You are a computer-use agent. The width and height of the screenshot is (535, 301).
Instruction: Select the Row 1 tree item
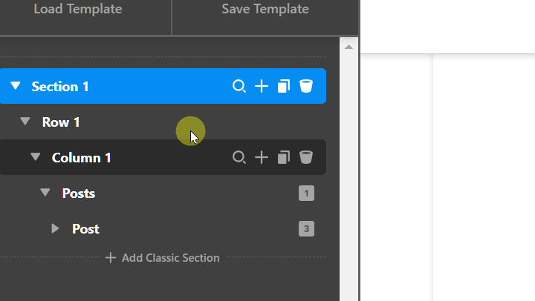point(61,122)
